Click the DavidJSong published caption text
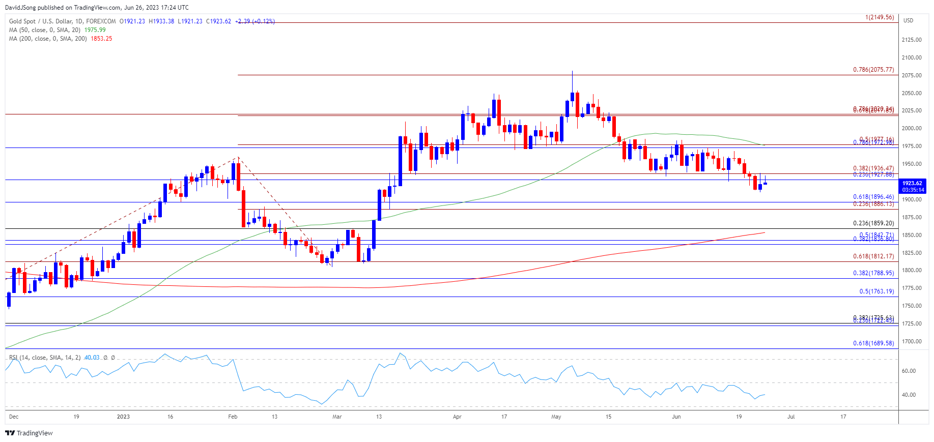Screen dimensions: 934x442 click(97, 8)
